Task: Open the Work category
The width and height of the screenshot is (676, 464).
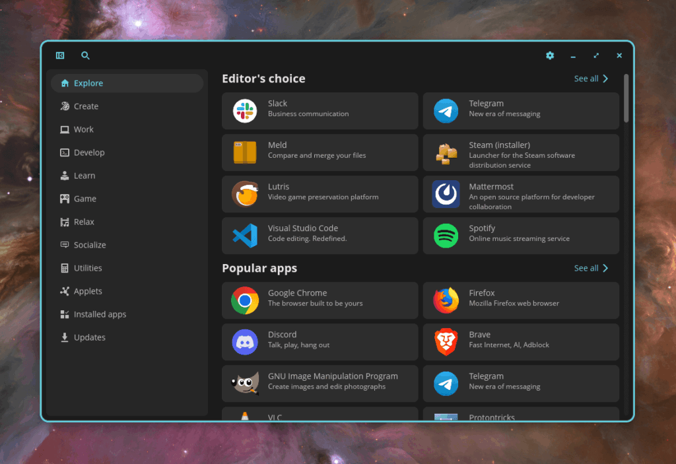Action: [x=127, y=129]
